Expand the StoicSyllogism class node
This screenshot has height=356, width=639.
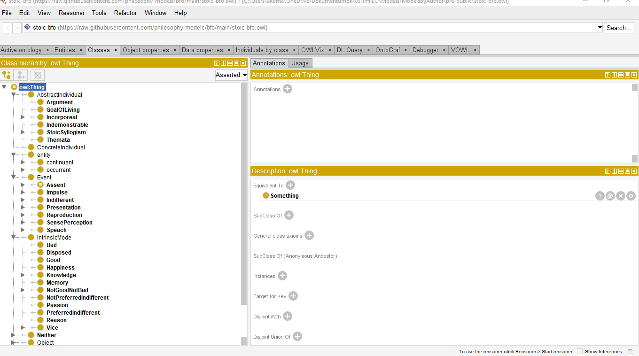pyautogui.click(x=23, y=132)
